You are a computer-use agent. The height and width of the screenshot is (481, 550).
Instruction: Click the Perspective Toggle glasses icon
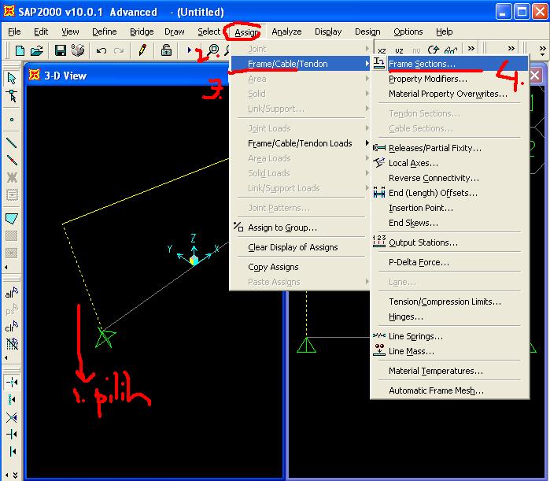pyautogui.click(x=451, y=50)
